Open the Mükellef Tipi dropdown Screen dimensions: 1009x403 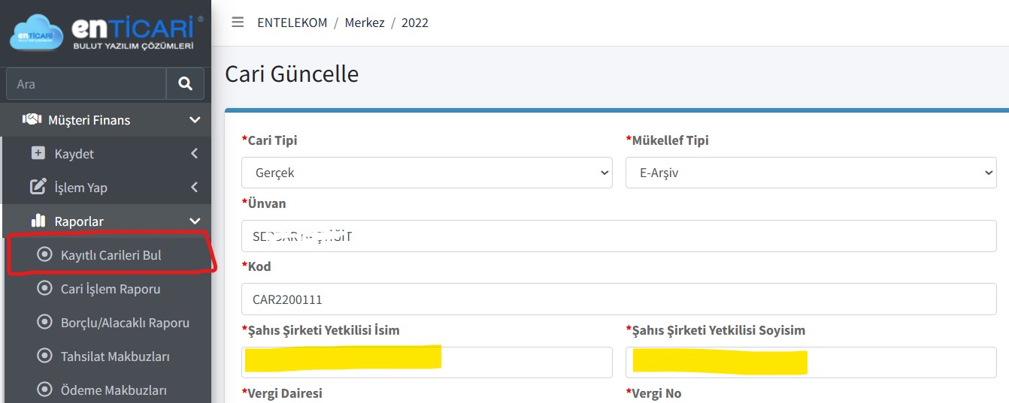(x=811, y=173)
